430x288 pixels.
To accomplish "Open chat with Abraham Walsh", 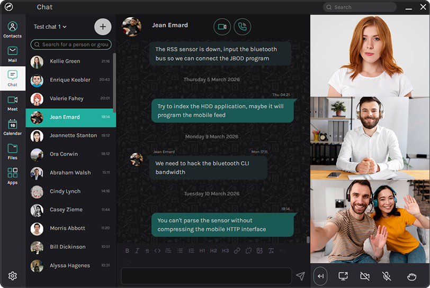I will coord(71,173).
